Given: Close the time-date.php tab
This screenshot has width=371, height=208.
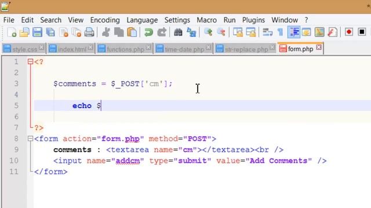Looking at the screenshot, I should (209, 47).
